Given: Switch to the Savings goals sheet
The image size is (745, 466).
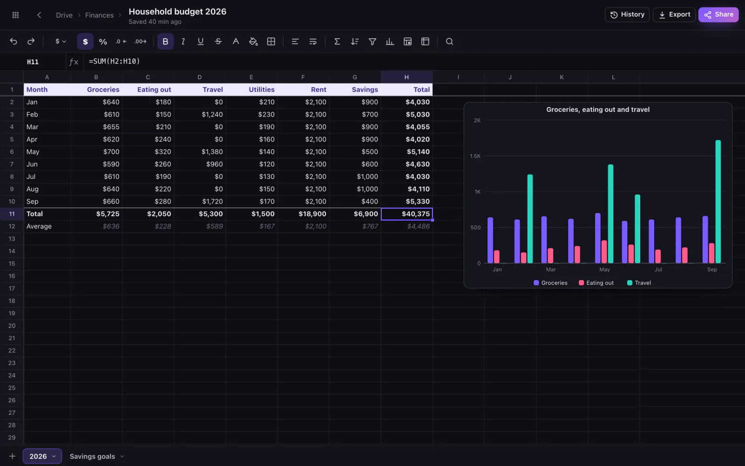Looking at the screenshot, I should coord(92,456).
